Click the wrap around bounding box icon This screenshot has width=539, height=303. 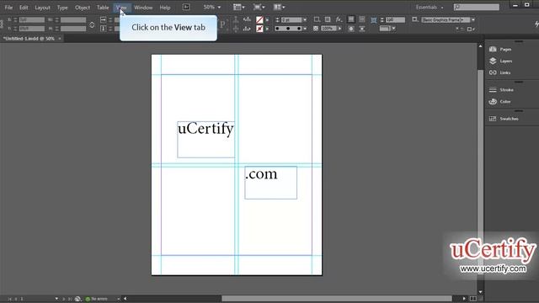[x=361, y=19]
